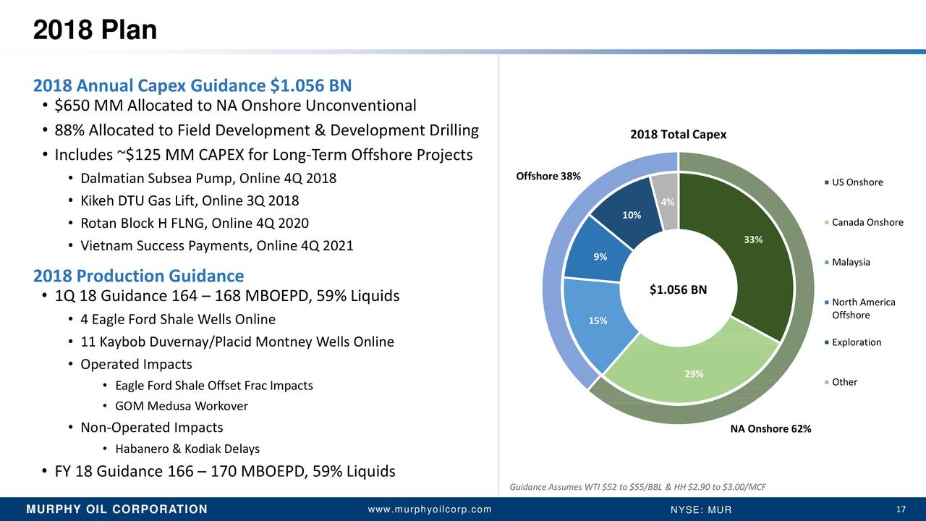Click the 'Malaysia' legend label

coord(851,262)
